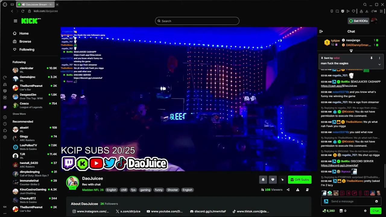The height and width of the screenshot is (217, 386).
Task: Send message with green Chat button
Action: (x=375, y=211)
